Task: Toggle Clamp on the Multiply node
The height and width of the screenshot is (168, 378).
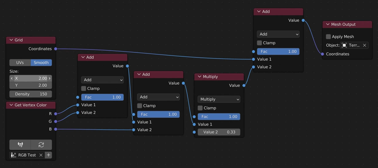Action: click(x=200, y=108)
